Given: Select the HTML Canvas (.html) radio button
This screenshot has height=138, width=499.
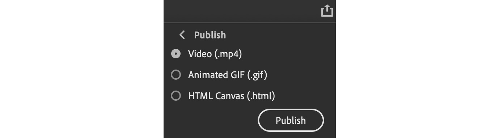Looking at the screenshot, I should click(x=176, y=96).
